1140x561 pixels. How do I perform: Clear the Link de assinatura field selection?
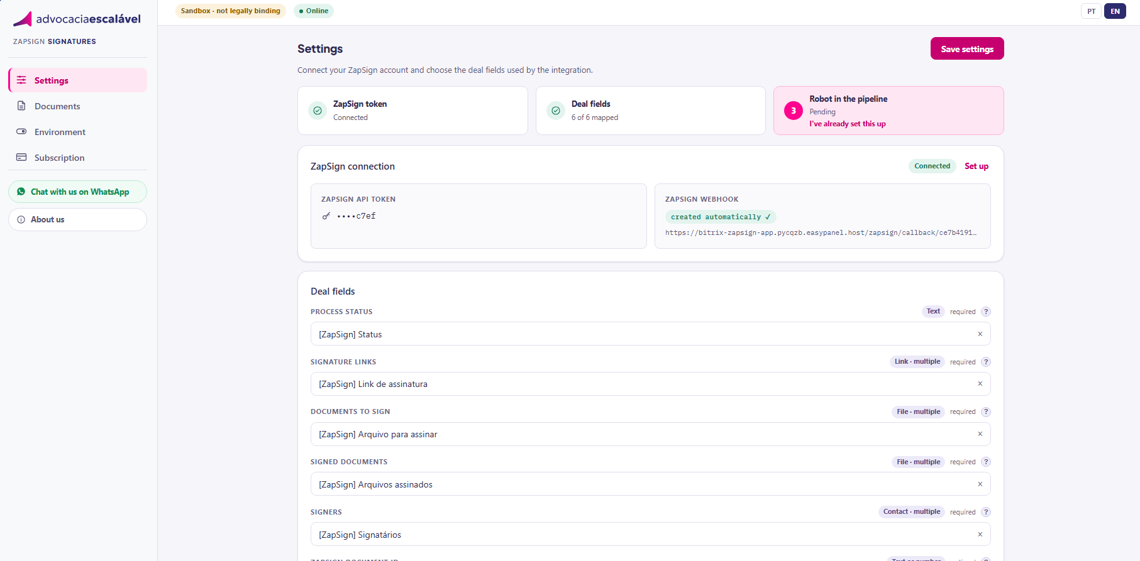[980, 384]
